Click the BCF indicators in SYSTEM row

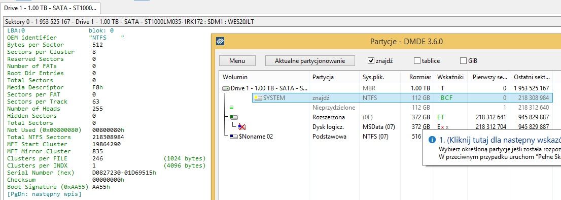pyautogui.click(x=447, y=97)
